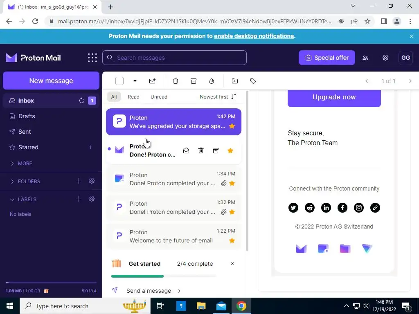Open the Instagram icon in email footer
This screenshot has width=419, height=314.
(x=358, y=208)
